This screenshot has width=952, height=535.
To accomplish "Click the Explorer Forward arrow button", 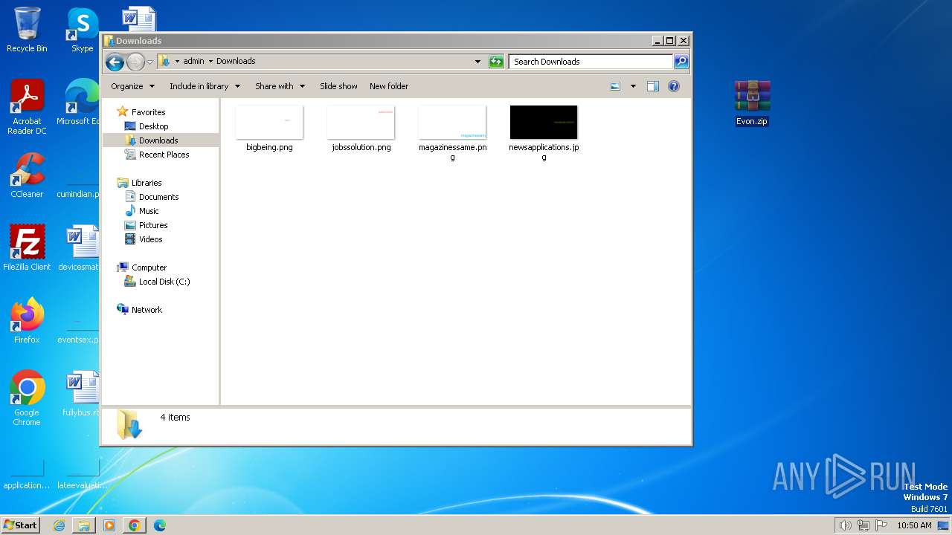I will [x=135, y=62].
